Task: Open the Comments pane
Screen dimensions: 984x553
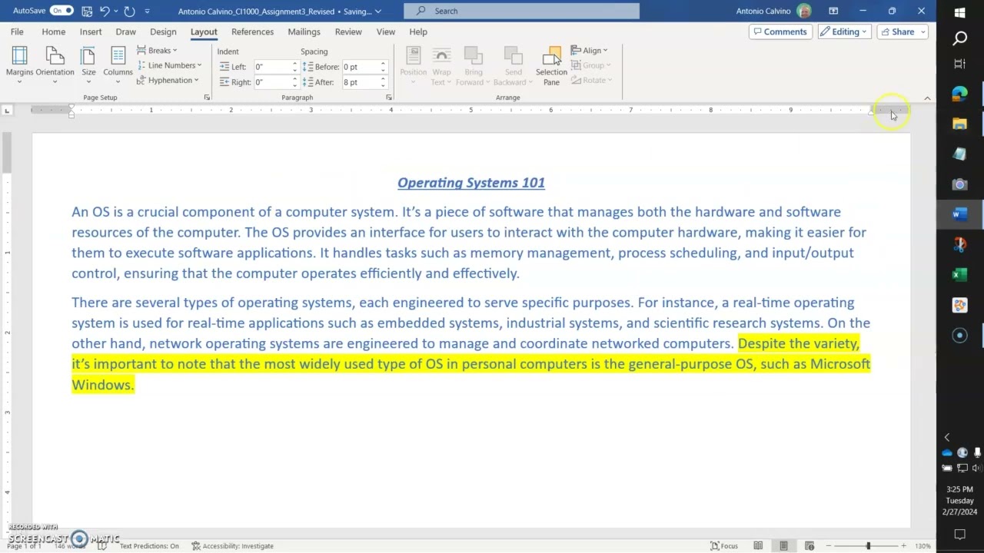Action: [x=780, y=31]
